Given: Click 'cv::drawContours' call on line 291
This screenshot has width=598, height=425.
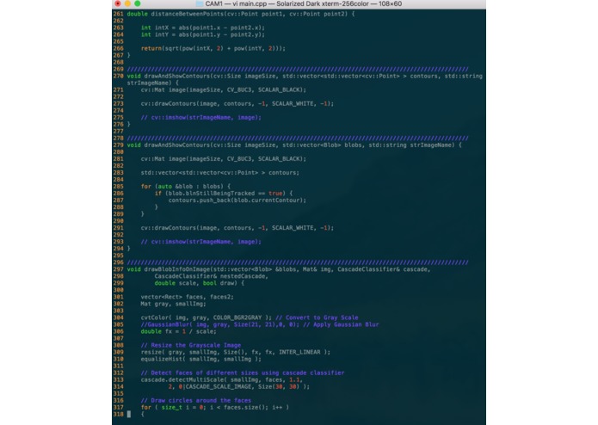Looking at the screenshot, I should tap(168, 228).
